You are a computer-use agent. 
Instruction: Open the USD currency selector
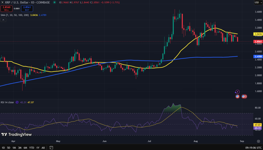point(259,2)
